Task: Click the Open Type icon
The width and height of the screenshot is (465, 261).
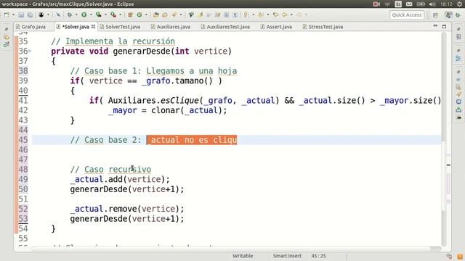Action: pyautogui.click(x=155, y=14)
